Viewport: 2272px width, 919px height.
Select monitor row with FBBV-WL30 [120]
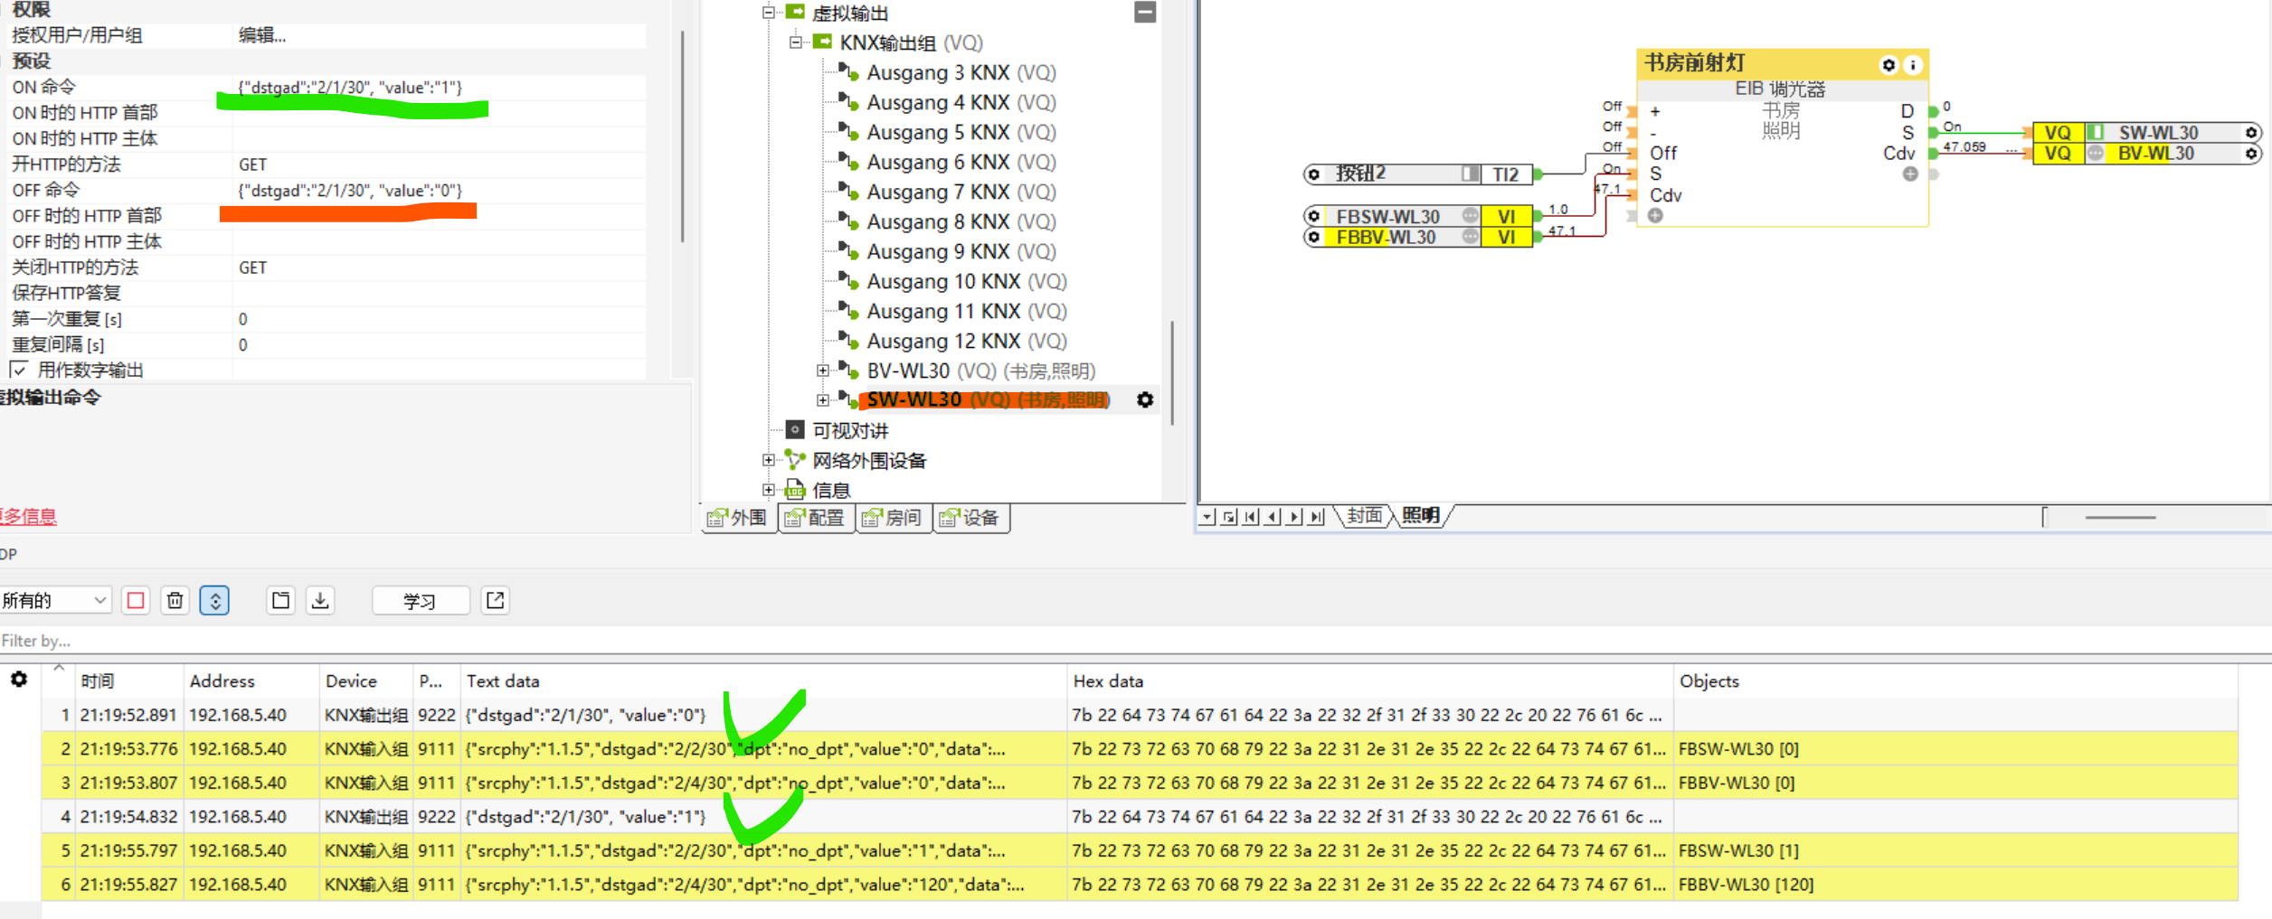coord(1140,884)
